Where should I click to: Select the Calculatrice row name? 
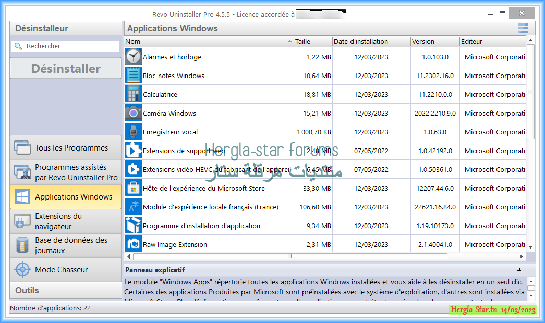pyautogui.click(x=160, y=94)
